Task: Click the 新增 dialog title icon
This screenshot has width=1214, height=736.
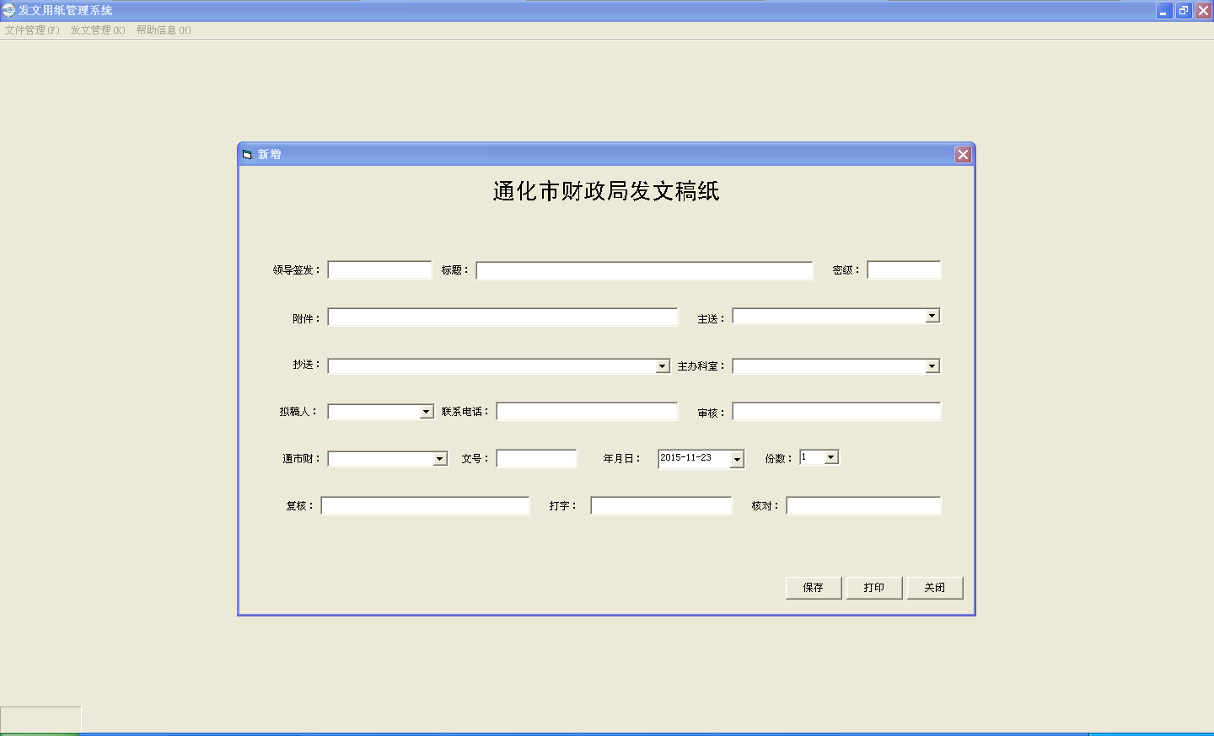Action: tap(247, 154)
